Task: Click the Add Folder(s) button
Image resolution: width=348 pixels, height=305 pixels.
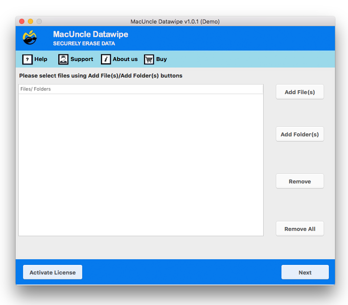Action: pos(300,134)
